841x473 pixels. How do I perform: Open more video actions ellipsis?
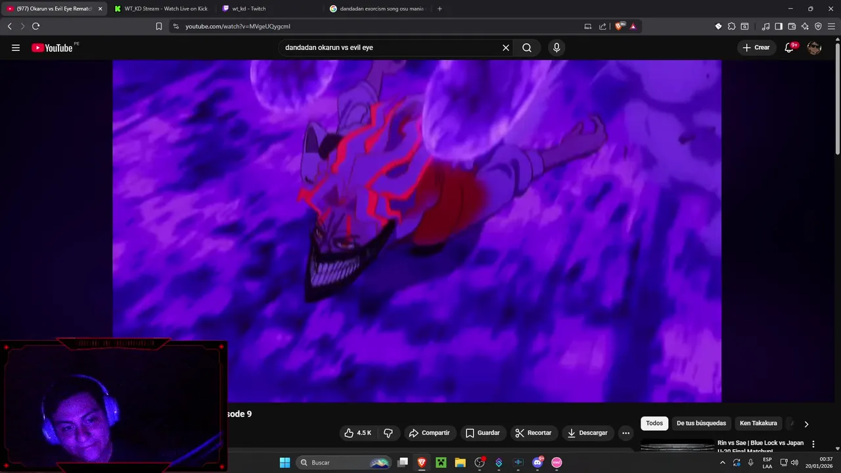(x=625, y=433)
